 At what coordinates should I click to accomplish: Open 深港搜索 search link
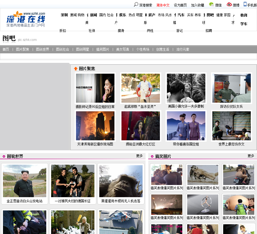pos(146,5)
